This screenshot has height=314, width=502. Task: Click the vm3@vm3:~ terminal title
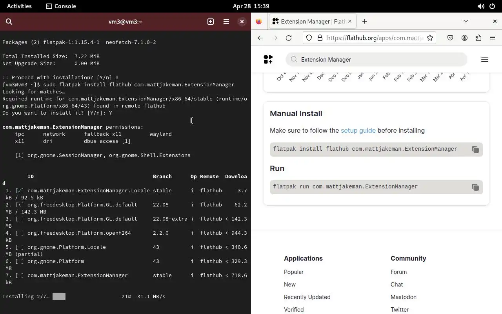[125, 22]
